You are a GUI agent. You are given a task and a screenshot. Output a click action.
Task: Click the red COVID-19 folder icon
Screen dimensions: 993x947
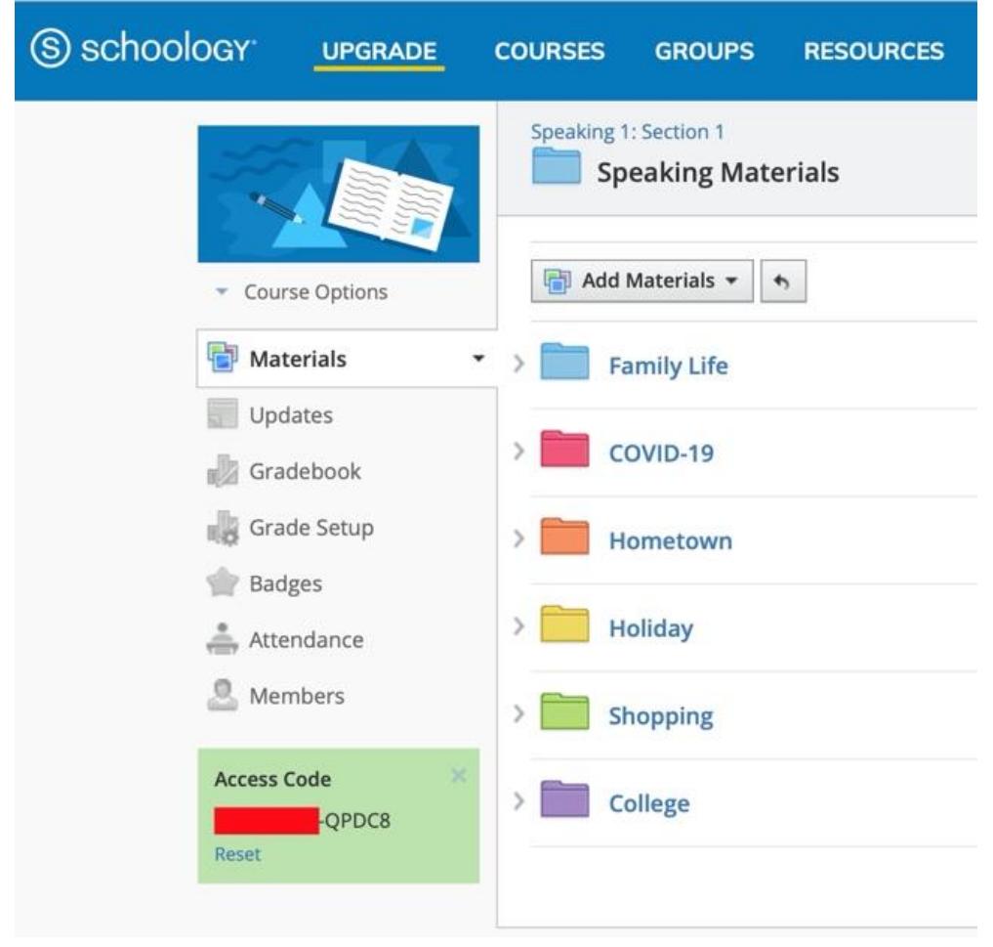(x=564, y=452)
